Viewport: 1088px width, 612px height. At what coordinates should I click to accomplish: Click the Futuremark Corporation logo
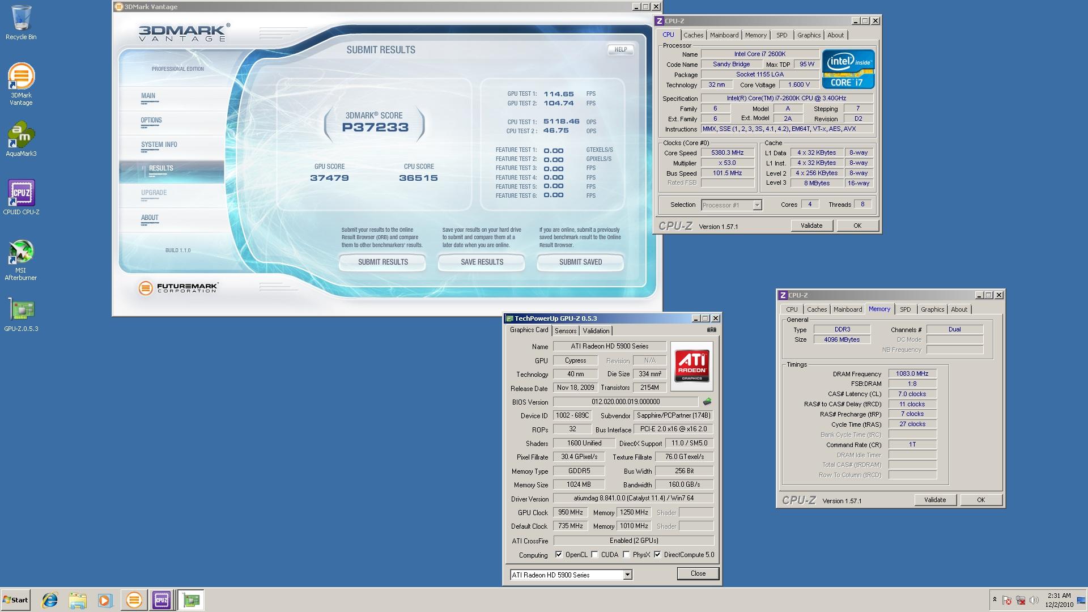(178, 288)
